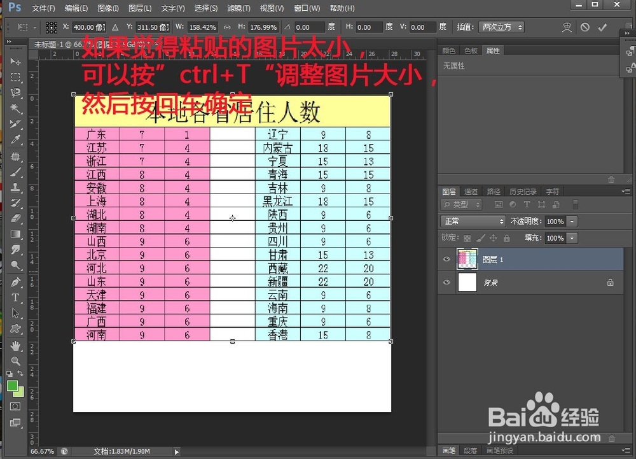Open the layers panel flyout menu
636x459 pixels.
(625, 191)
